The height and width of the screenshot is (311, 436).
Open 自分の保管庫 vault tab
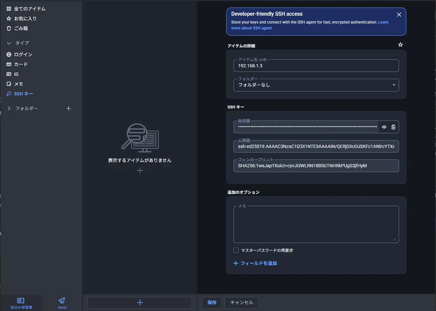click(21, 303)
